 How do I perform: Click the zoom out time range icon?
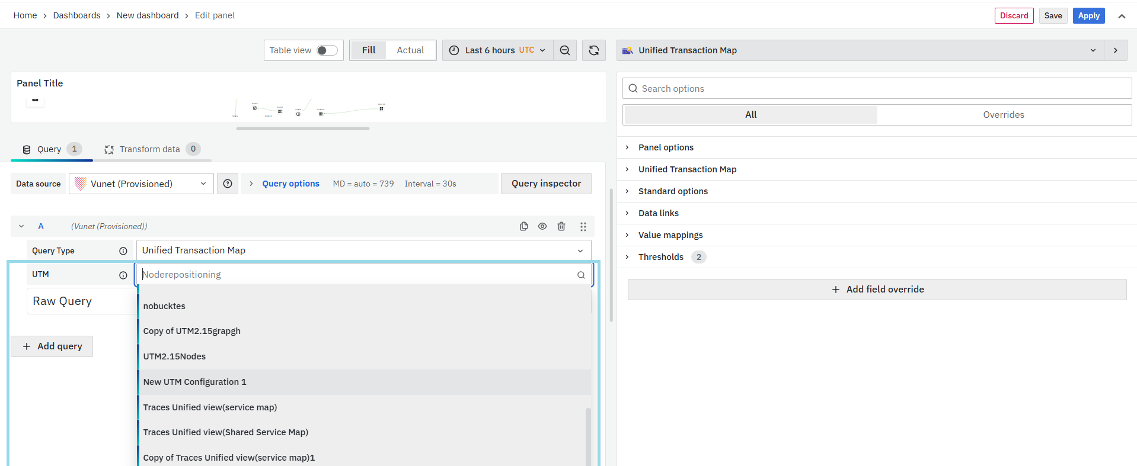[x=565, y=50]
